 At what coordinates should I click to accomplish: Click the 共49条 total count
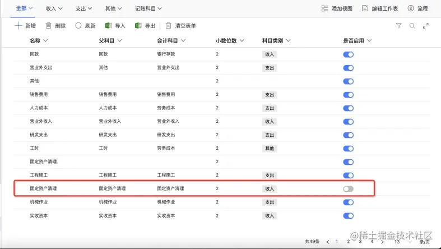point(312,242)
